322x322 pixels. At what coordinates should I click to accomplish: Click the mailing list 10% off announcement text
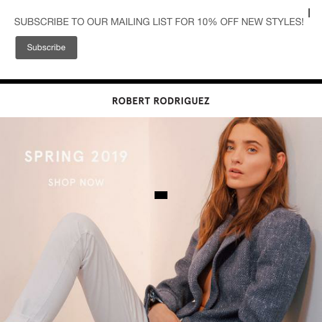point(159,22)
